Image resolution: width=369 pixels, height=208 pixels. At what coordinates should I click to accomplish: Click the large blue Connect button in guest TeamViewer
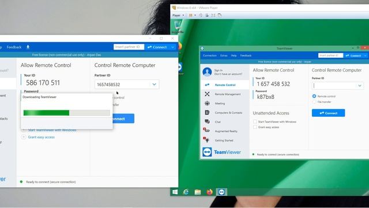point(328,113)
